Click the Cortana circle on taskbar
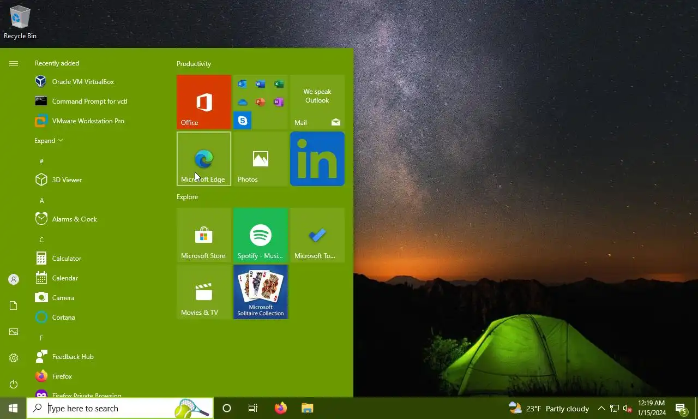 (227, 408)
